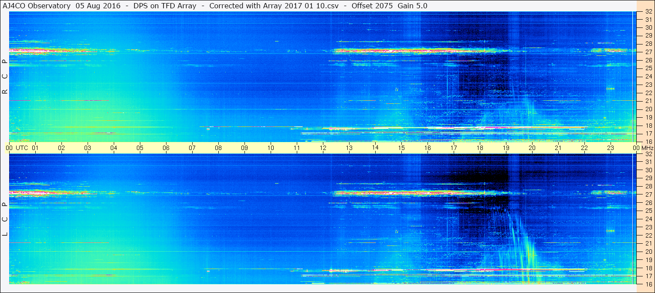Image resolution: width=655 pixels, height=293 pixels.
Task: Select the 14 hour mark on the time axis
Action: [x=375, y=148]
